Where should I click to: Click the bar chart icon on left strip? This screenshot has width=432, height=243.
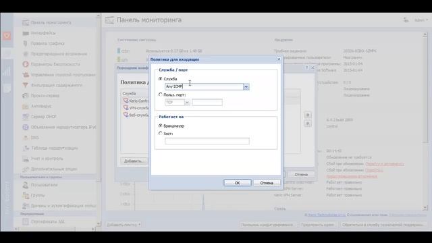pos(7,71)
